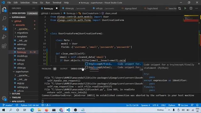201x113 pixels.
Task: Open the Terminal menu
Action: coord(57,3)
